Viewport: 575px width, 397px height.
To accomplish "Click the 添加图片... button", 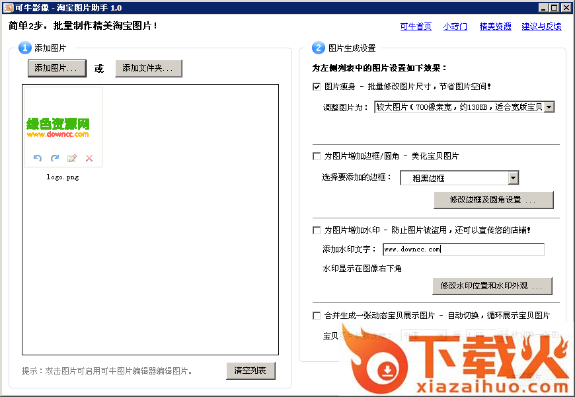I will point(57,68).
